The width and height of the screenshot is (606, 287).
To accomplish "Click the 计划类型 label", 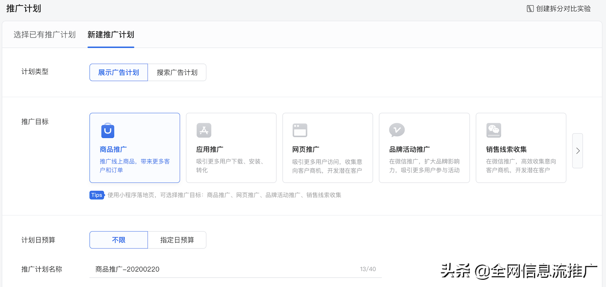I will tap(35, 72).
